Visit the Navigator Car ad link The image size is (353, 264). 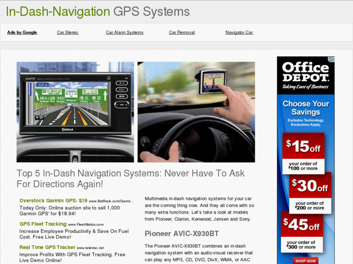coord(239,32)
